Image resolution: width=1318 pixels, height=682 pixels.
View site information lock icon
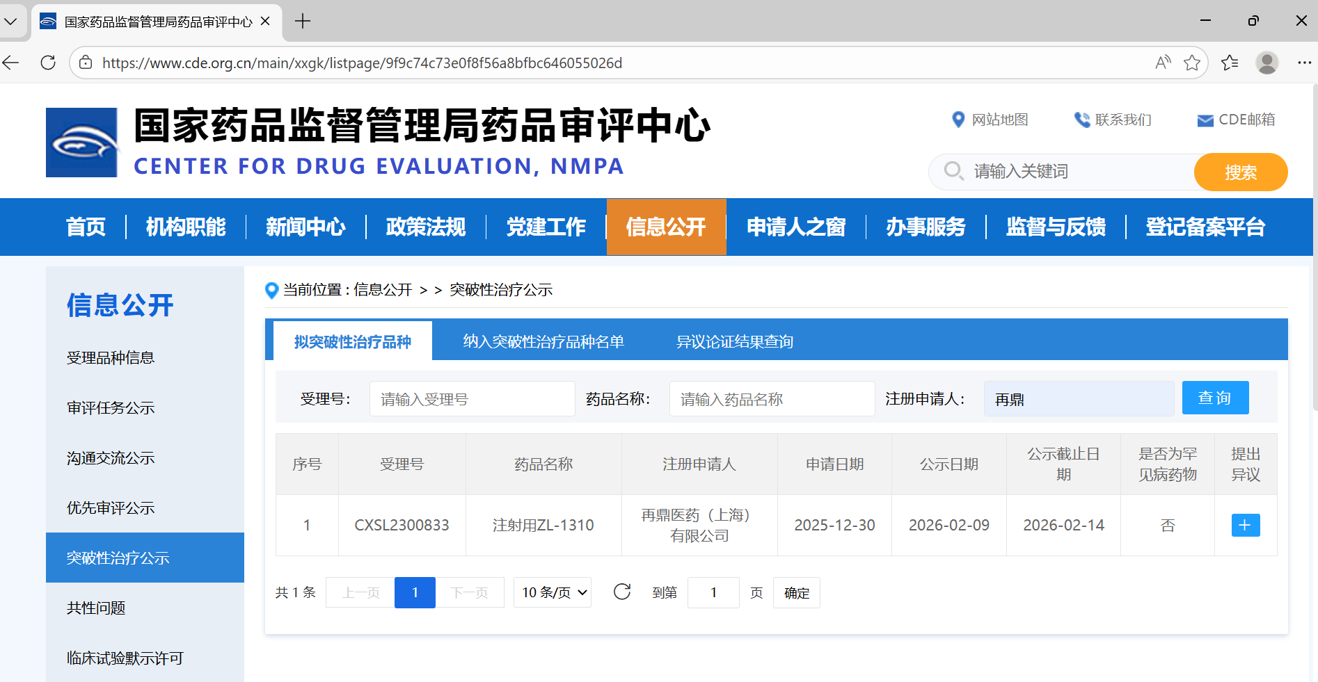86,63
